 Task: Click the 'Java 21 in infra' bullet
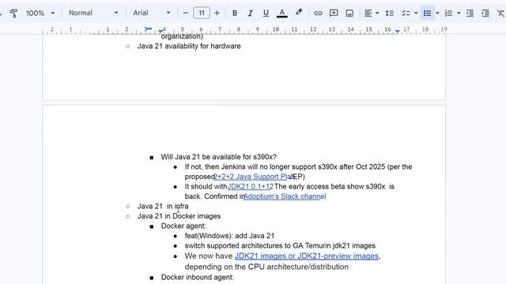163,206
